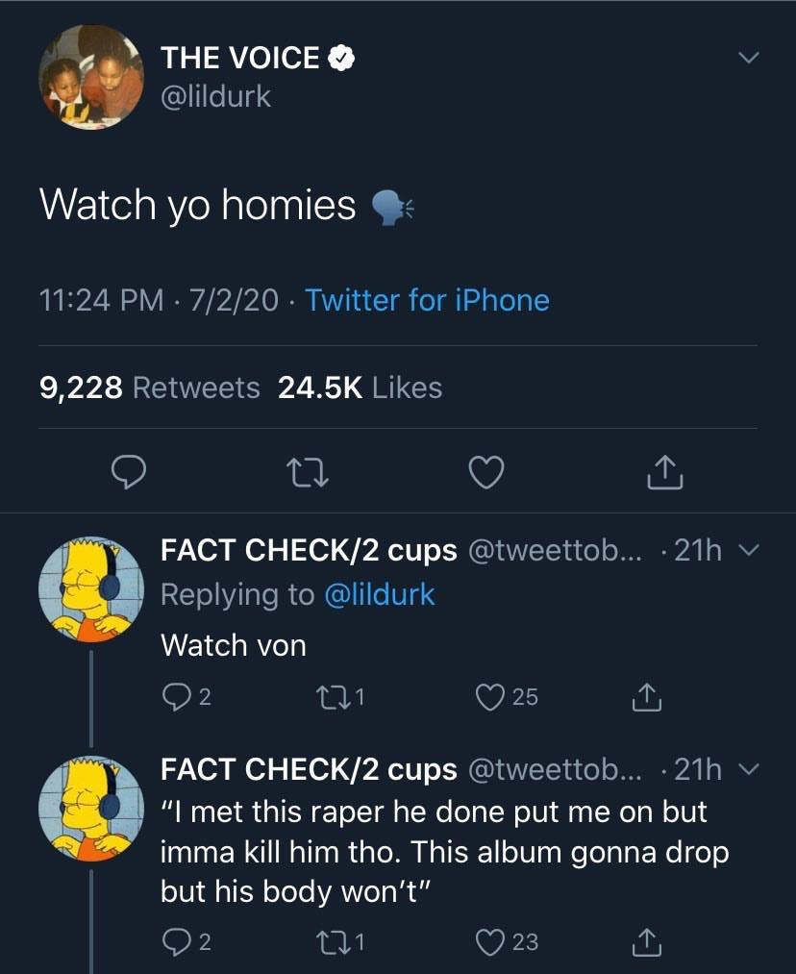Open the "Twitter for iPhone" source link
This screenshot has width=796, height=974.
point(427,300)
